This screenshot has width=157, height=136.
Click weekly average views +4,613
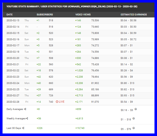(x=79, y=119)
